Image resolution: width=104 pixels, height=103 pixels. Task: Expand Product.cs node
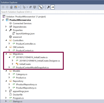click(9, 78)
